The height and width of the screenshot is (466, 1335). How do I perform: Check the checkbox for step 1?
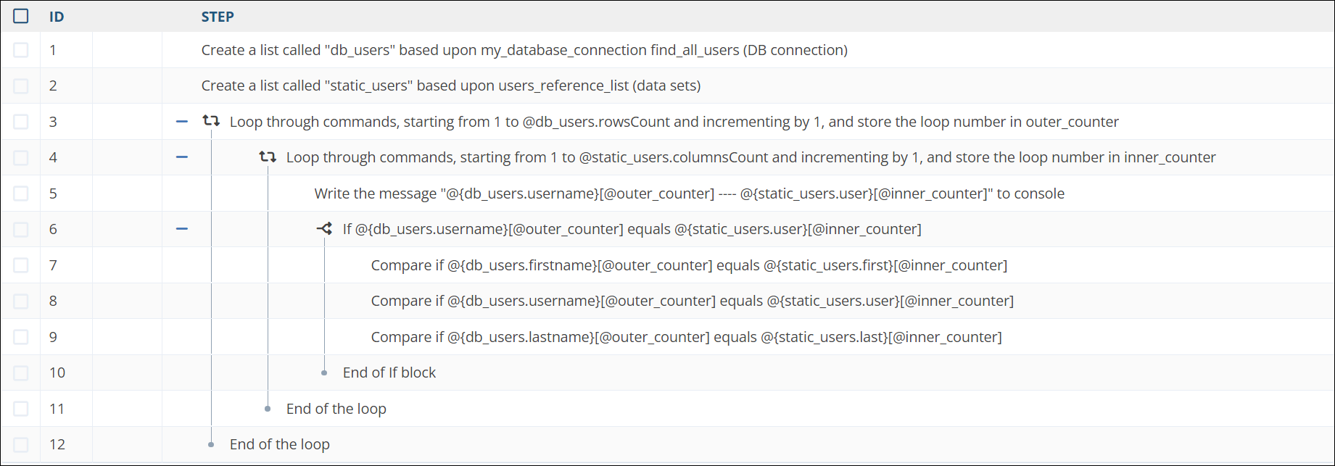coord(21,50)
